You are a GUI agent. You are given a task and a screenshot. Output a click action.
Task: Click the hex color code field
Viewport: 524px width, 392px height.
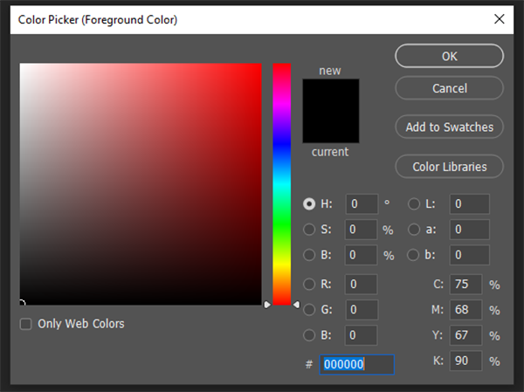357,364
